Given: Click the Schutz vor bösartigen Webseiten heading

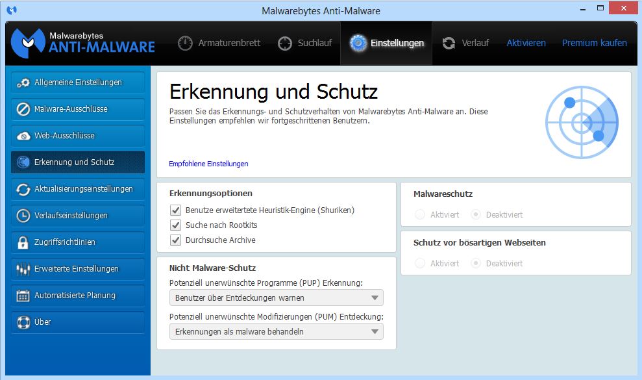Looking at the screenshot, I should coord(480,243).
